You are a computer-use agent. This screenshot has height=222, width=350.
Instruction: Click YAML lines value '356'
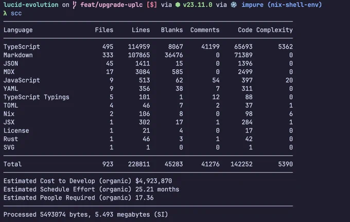pyautogui.click(x=145, y=89)
